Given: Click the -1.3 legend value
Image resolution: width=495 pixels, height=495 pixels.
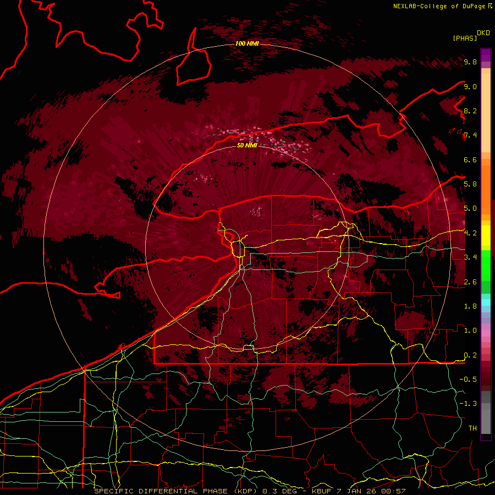Looking at the screenshot, I should (x=468, y=404).
